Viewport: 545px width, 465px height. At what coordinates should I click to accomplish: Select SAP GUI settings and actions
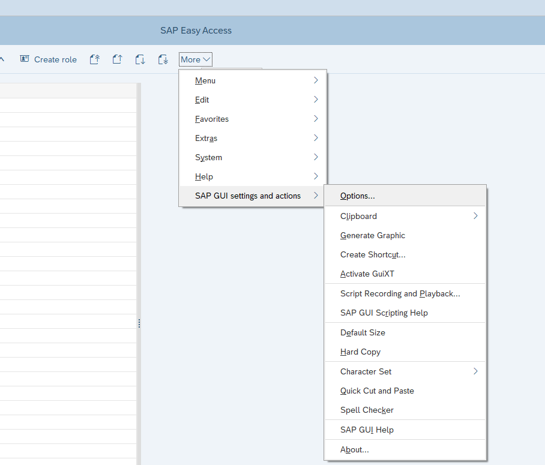pos(253,196)
